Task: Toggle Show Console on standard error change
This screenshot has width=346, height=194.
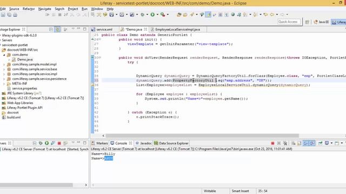Action: (312, 143)
